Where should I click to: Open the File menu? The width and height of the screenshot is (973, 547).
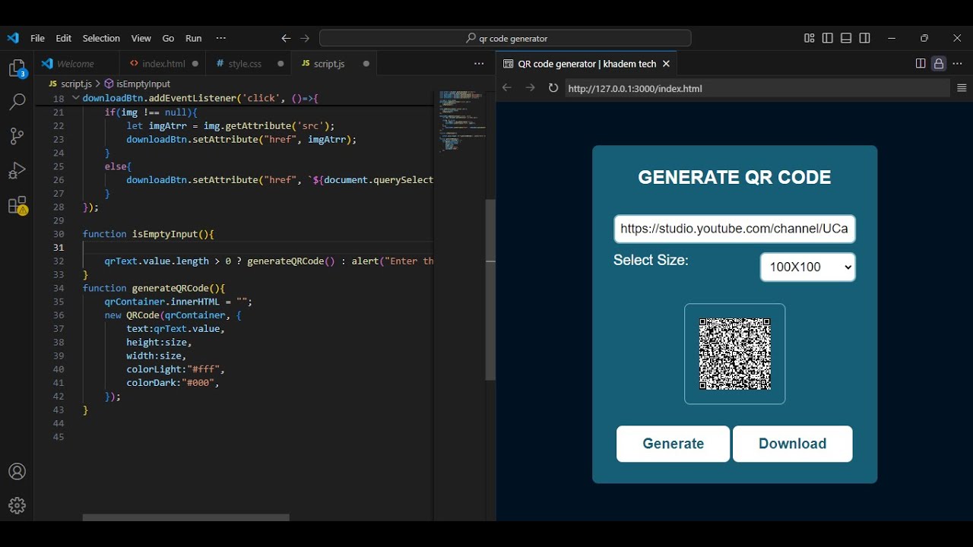pos(37,38)
